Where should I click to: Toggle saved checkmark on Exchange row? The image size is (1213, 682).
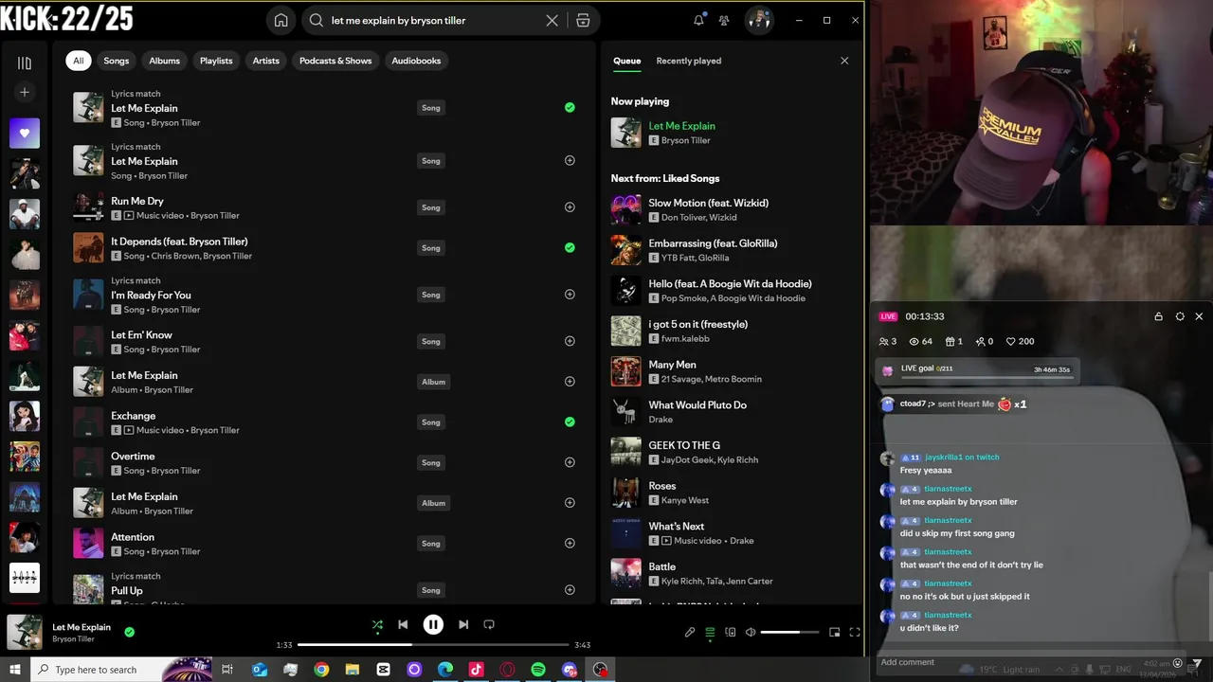point(570,422)
